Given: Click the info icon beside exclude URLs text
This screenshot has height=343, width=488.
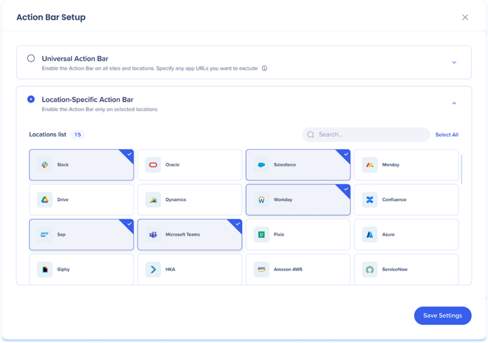Looking at the screenshot, I should (x=264, y=68).
